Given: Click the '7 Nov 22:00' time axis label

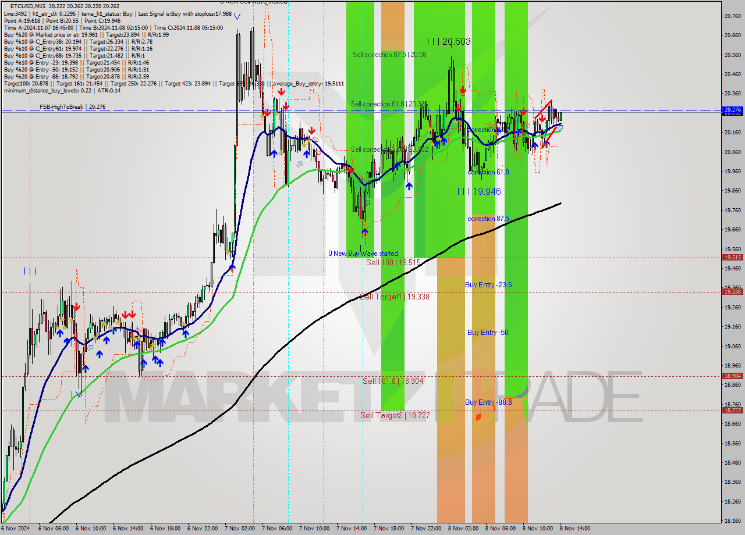Looking at the screenshot, I should [425, 529].
